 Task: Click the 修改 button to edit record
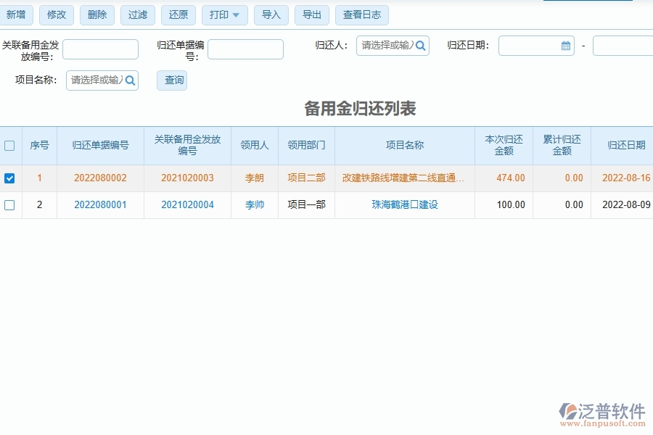click(x=57, y=14)
